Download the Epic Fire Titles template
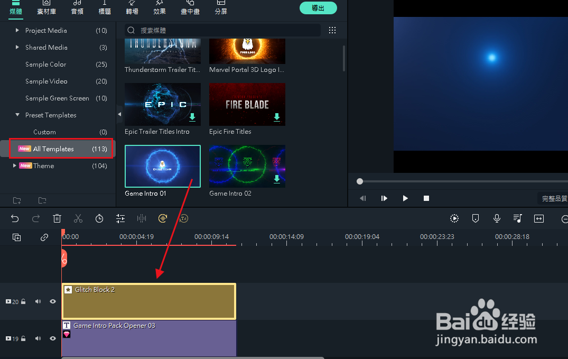The width and height of the screenshot is (568, 359). tap(277, 117)
